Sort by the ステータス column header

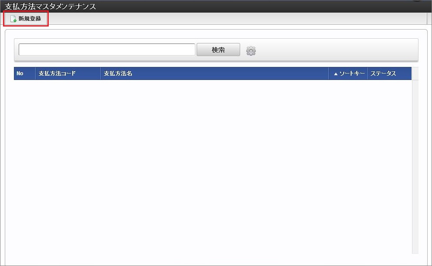389,73
